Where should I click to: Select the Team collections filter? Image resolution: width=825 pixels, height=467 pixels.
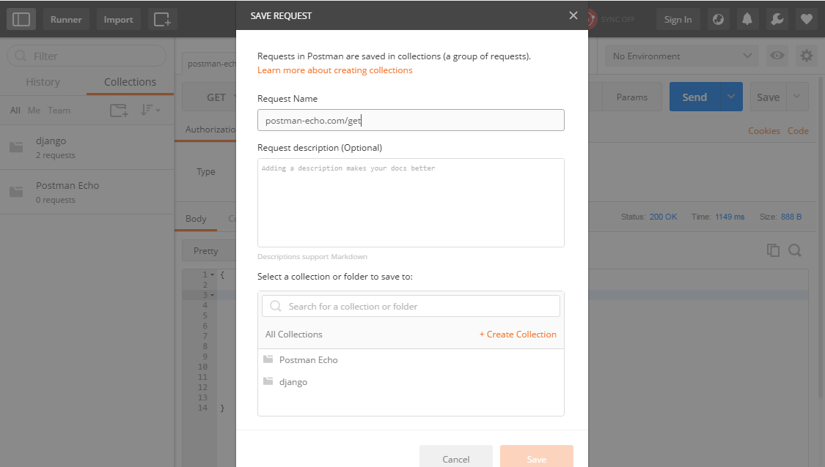tap(59, 111)
